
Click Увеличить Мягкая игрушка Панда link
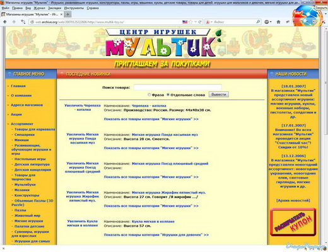(x=83, y=139)
